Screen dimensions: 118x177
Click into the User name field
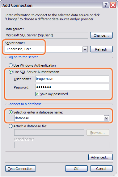coord(72,79)
